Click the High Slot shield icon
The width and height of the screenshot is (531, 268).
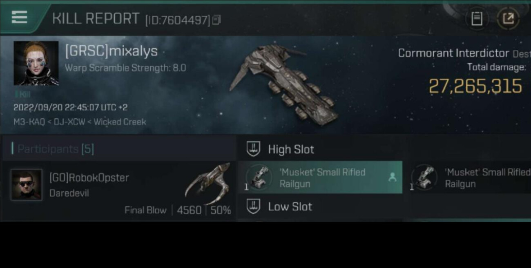click(253, 149)
